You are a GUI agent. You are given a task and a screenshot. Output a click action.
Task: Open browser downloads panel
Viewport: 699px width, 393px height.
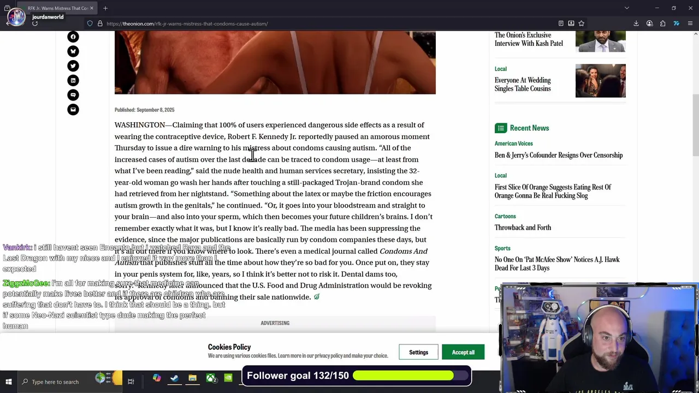tap(636, 23)
